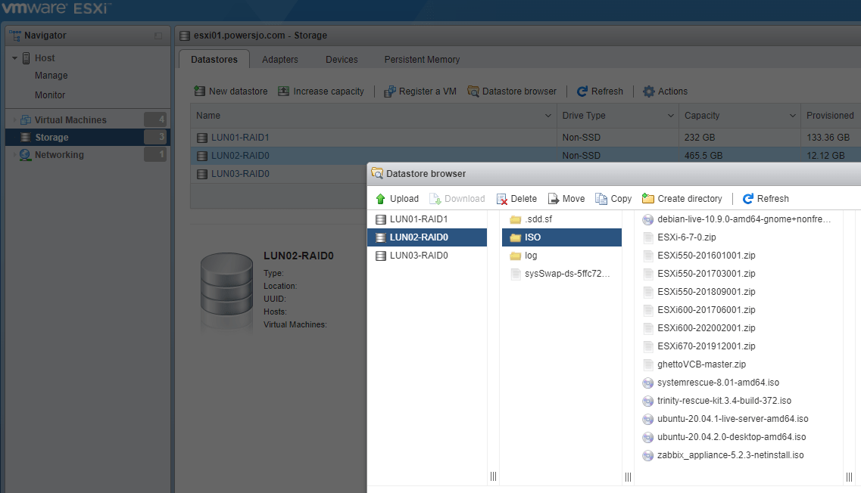Viewport: 861px width, 493px height.
Task: Open Capacity column dropdown arrow
Action: 792,116
